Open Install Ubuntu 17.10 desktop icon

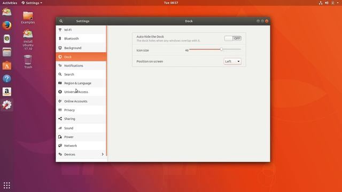(x=28, y=40)
